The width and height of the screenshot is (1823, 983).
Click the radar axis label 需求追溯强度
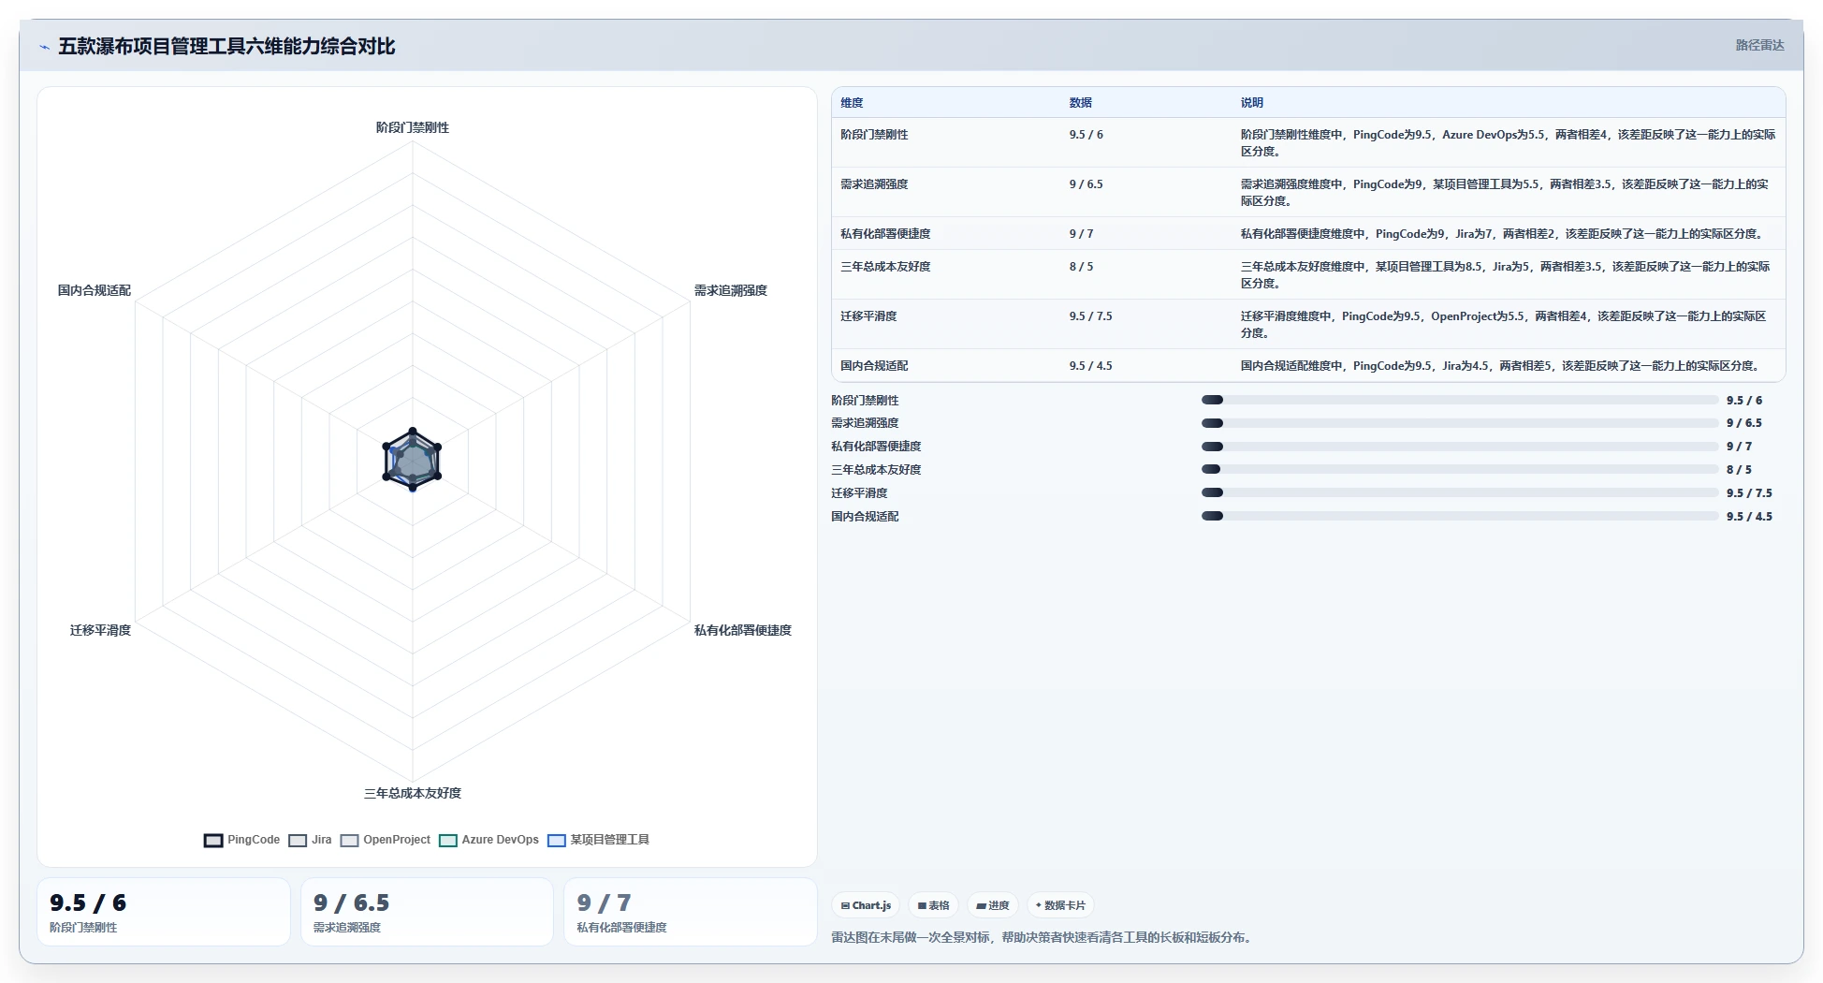[x=731, y=290]
